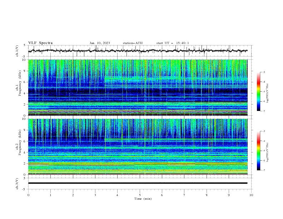Click the time axis tick label "8"
283x219 pixels.
tap(207, 195)
